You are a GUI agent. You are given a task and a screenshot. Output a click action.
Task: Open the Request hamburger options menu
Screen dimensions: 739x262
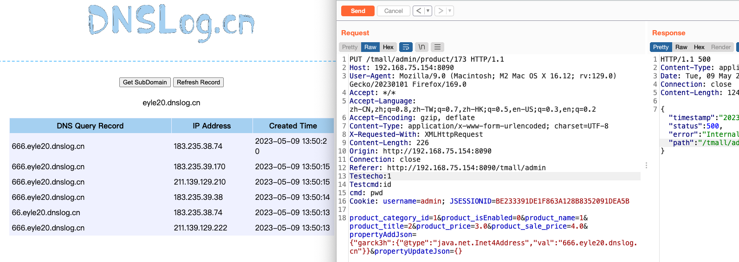click(437, 47)
